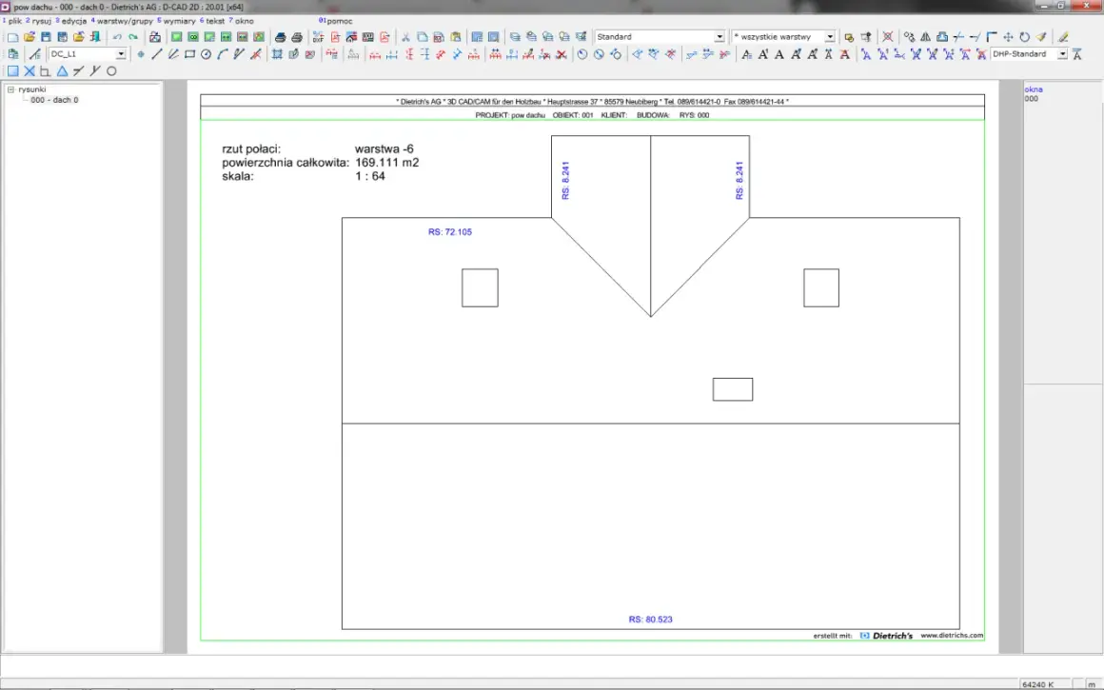Image resolution: width=1104 pixels, height=690 pixels.
Task: Toggle the blue square snap button
Action: click(x=12, y=71)
